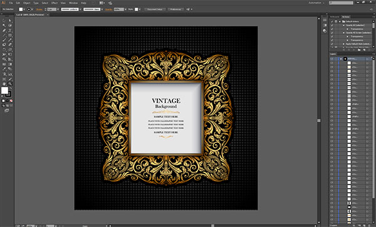
Task: Open the Effect menu
Action: coord(55,3)
